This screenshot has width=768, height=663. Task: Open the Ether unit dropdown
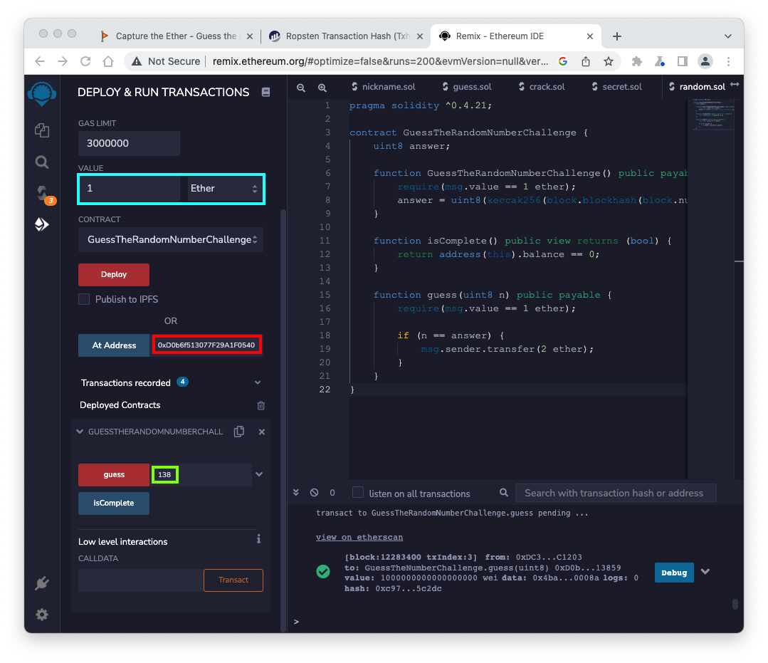tap(224, 189)
